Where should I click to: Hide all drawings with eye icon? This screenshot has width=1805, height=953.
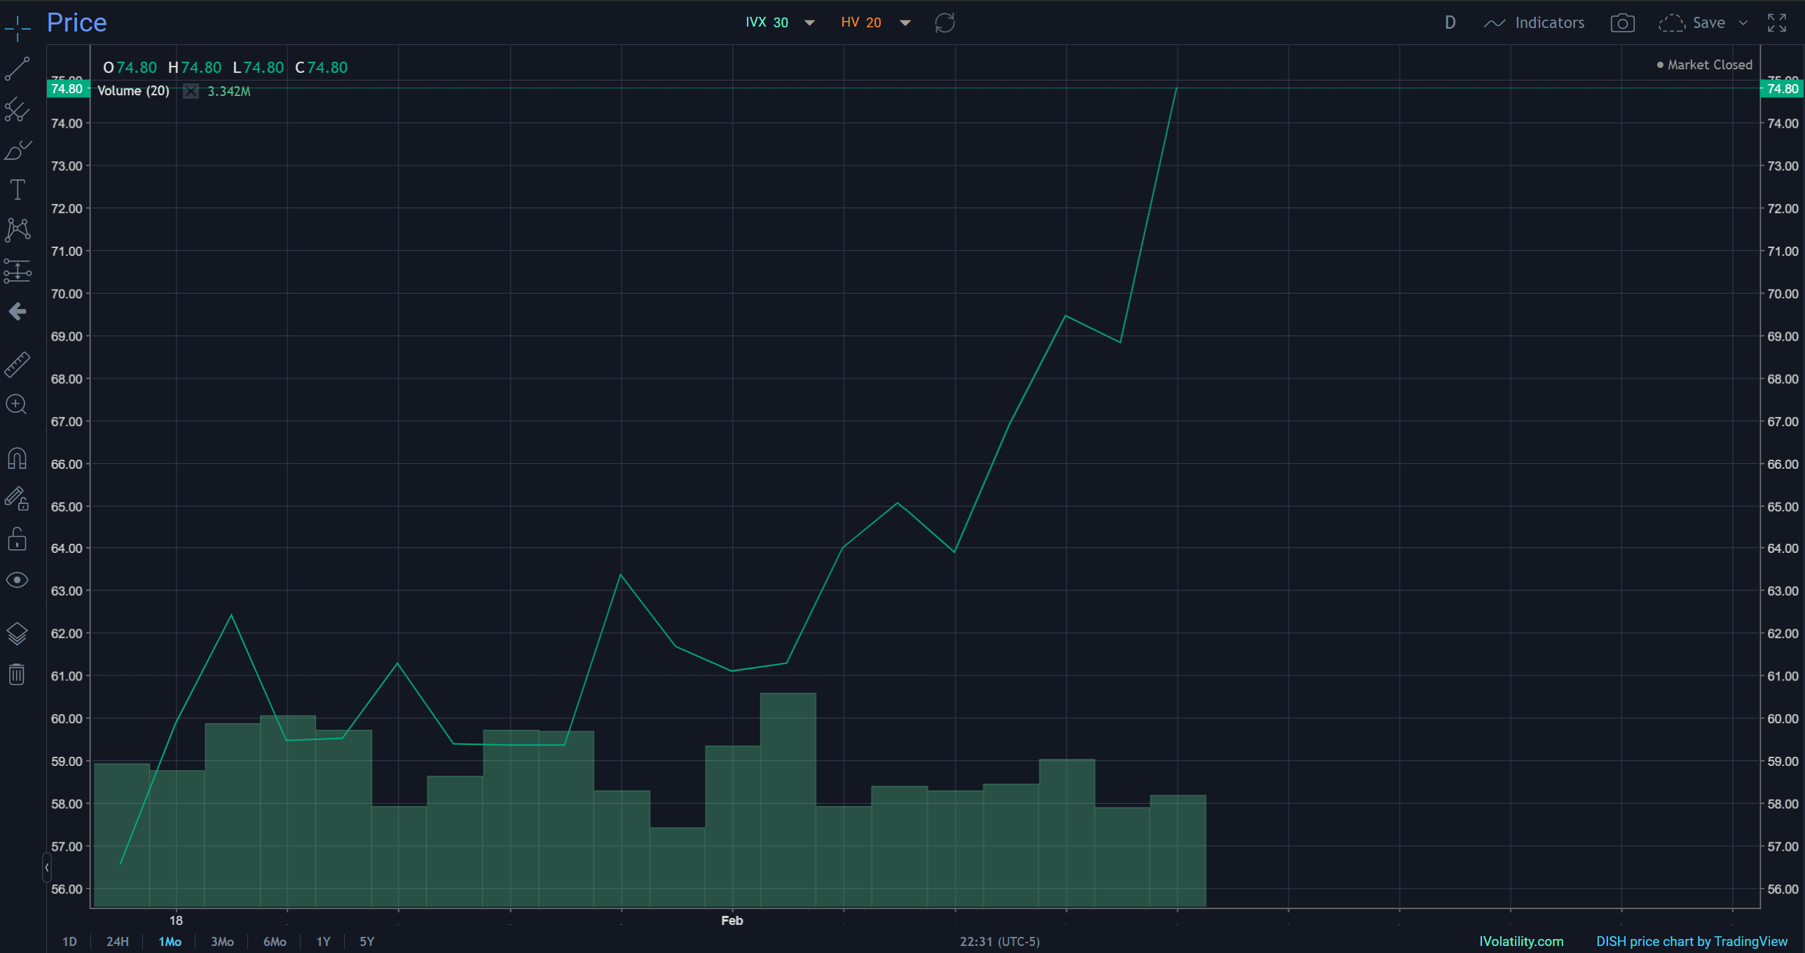point(17,580)
